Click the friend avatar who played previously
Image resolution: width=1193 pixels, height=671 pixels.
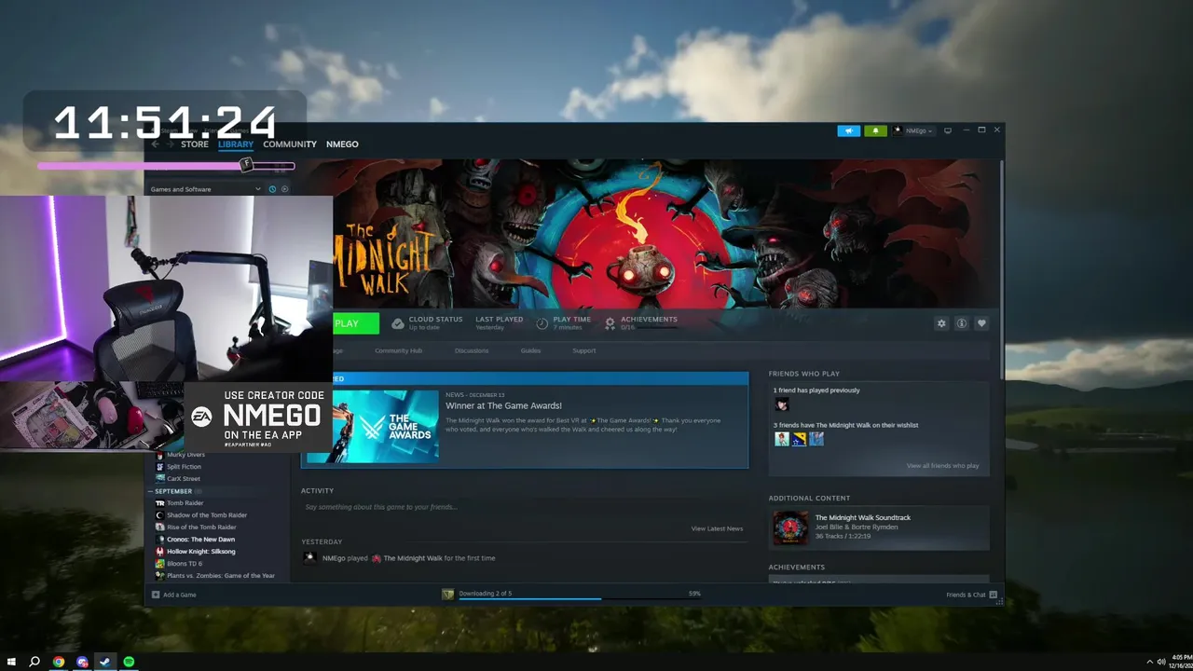coord(782,404)
